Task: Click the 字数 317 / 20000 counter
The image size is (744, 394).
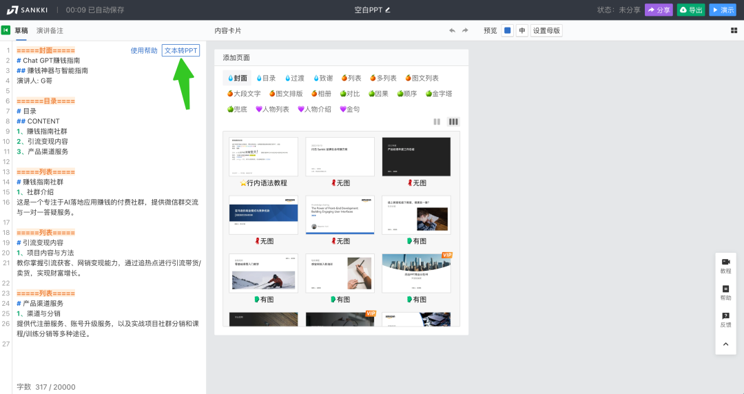Action: 46,387
